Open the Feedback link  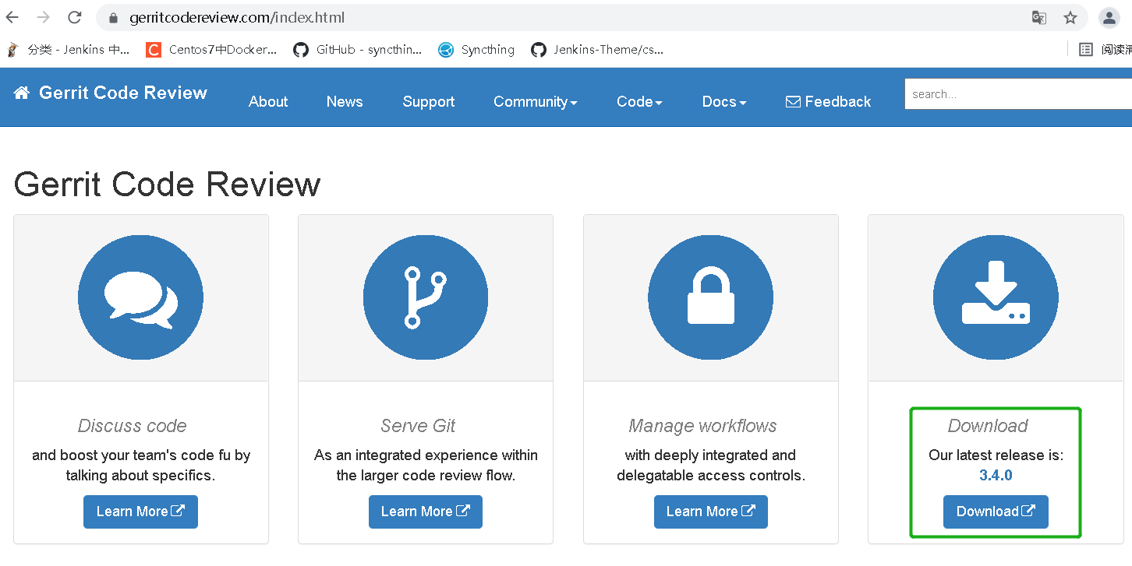pyautogui.click(x=829, y=101)
